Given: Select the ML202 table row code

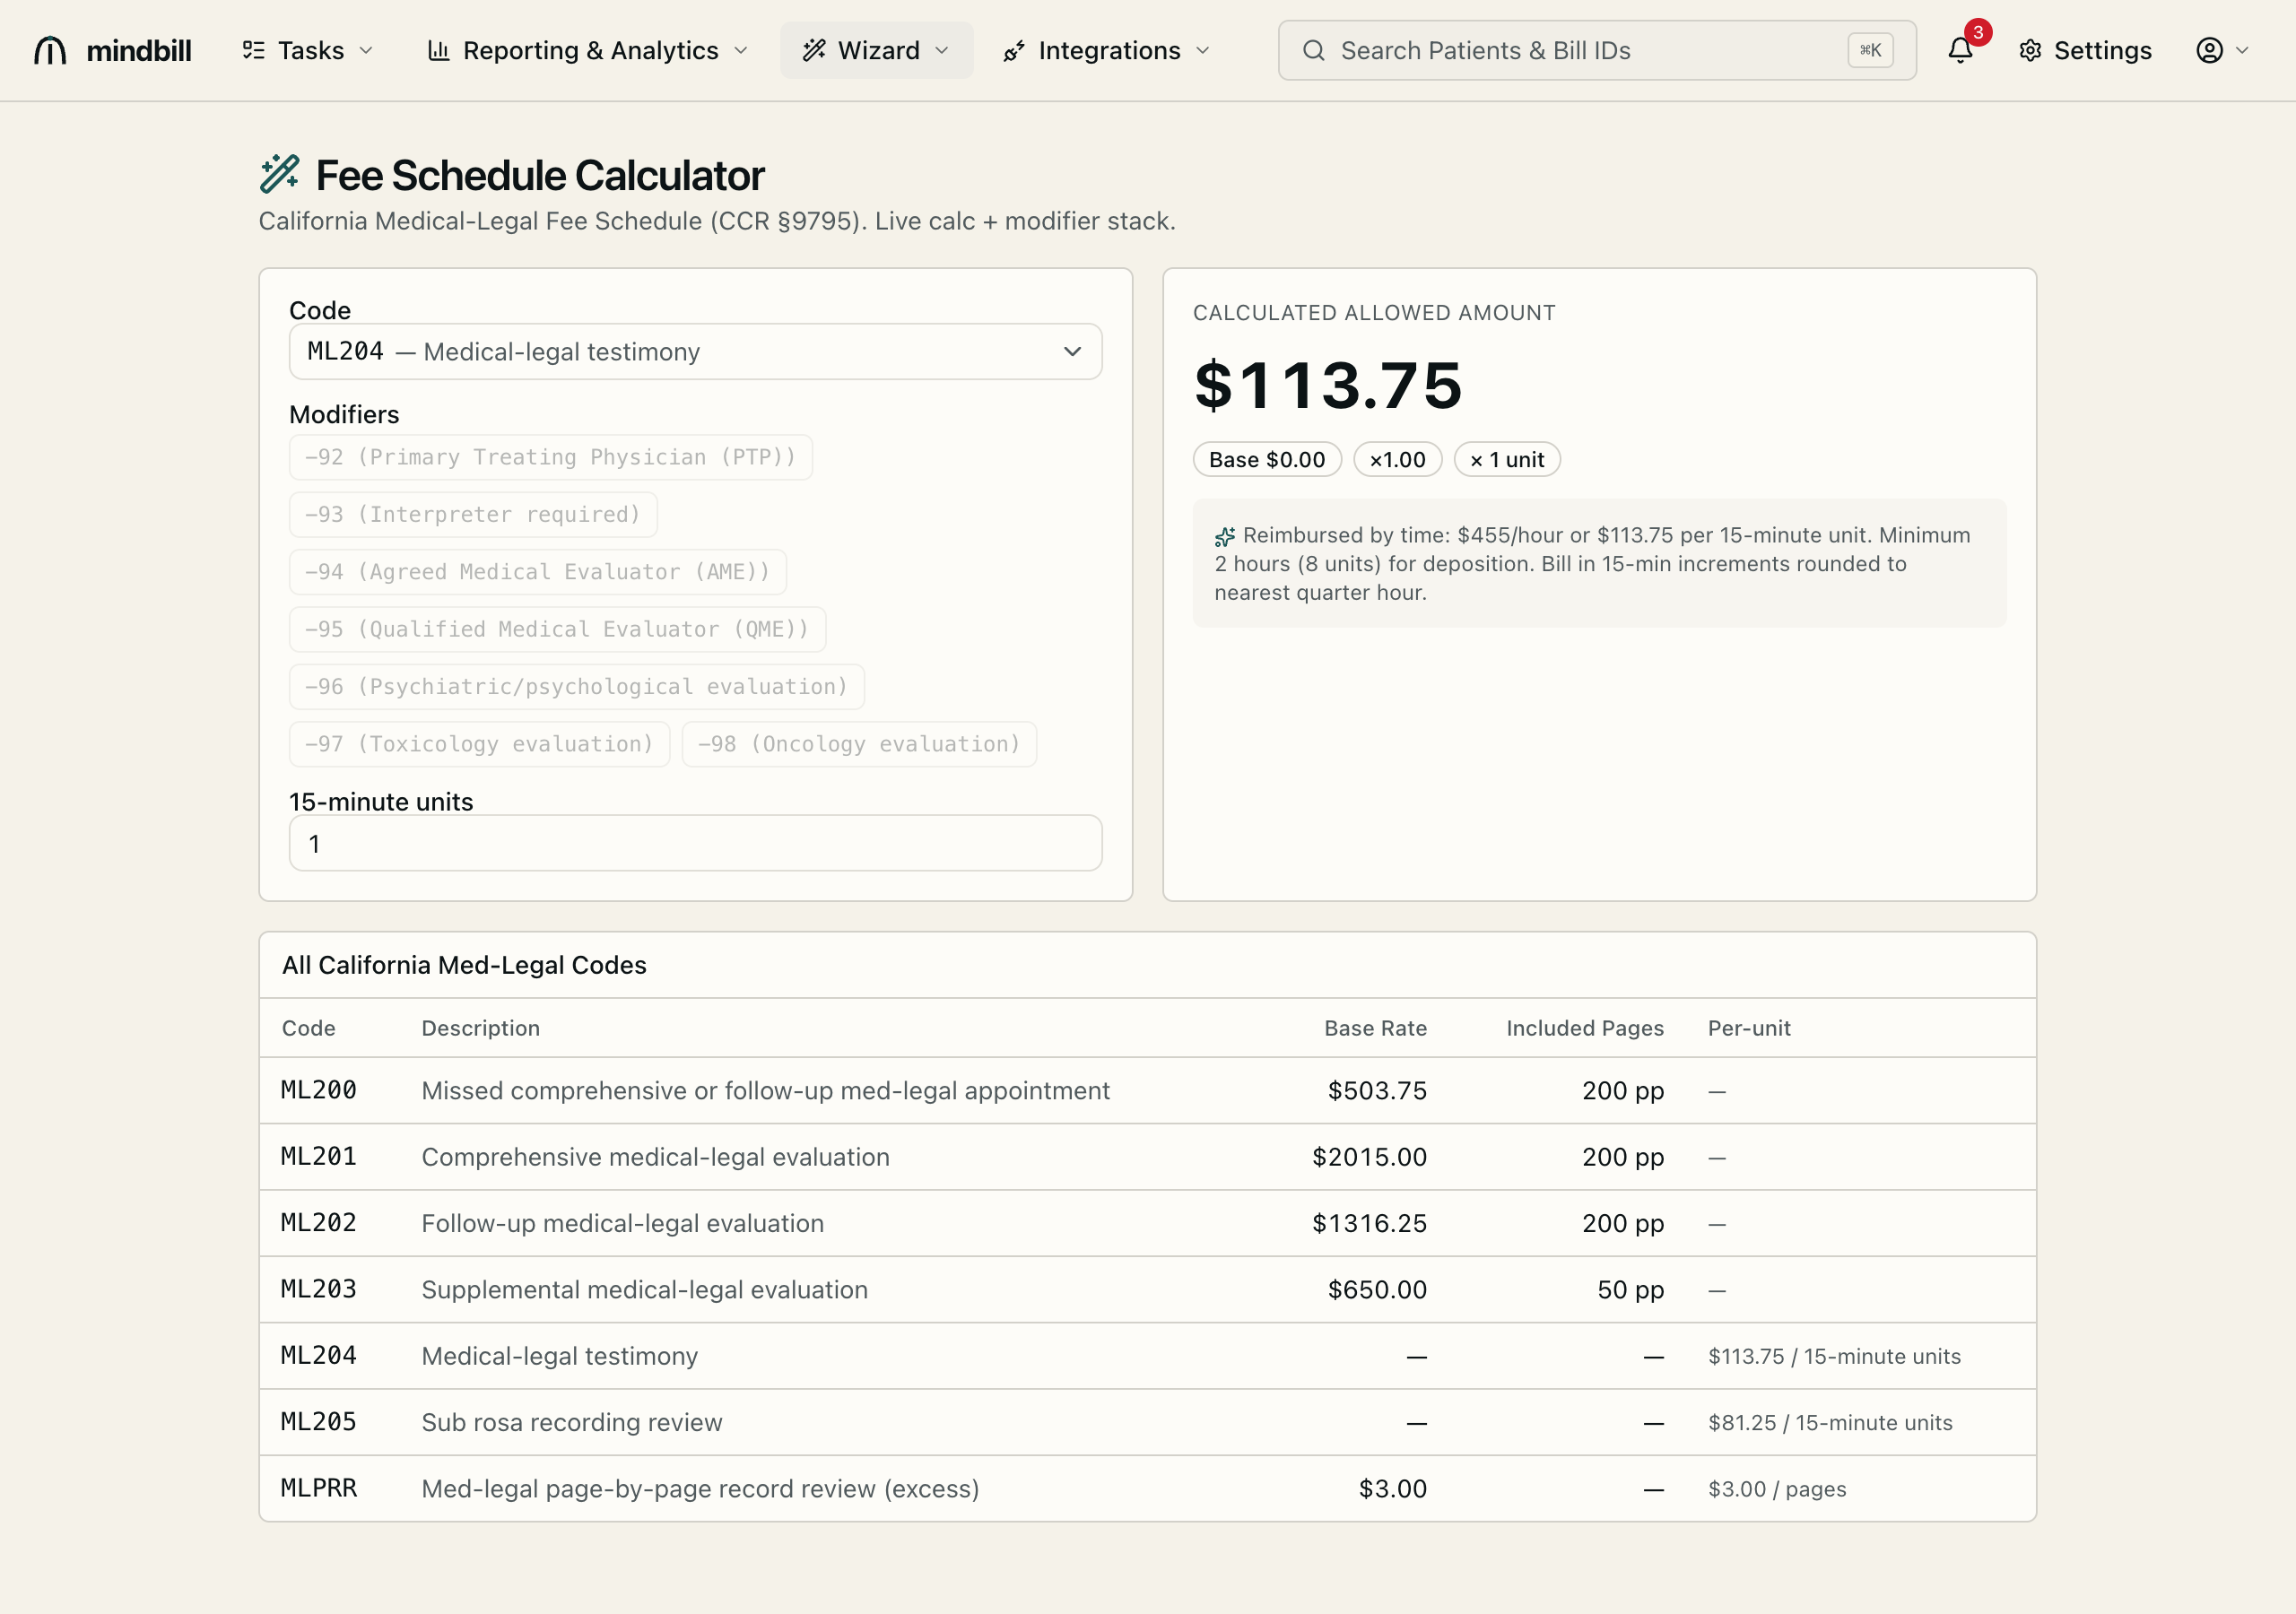Looking at the screenshot, I should point(319,1222).
